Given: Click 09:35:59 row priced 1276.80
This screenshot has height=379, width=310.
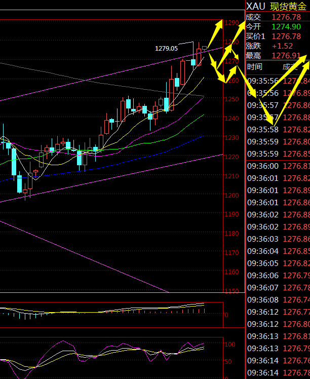Looking at the screenshot, I should 278,142.
